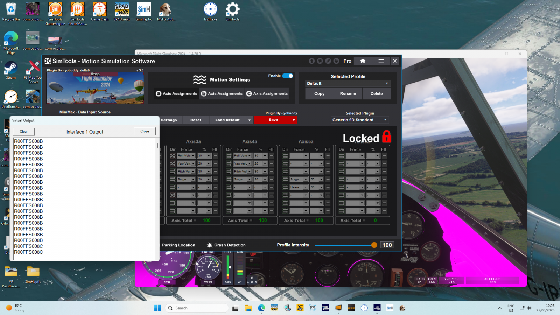
Task: Click filter minus button on Axis4a Yaw Velocity row
Action: tap(272, 163)
